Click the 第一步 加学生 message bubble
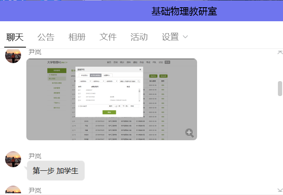Image resolution: width=283 pixels, height=195 pixels. click(x=56, y=171)
